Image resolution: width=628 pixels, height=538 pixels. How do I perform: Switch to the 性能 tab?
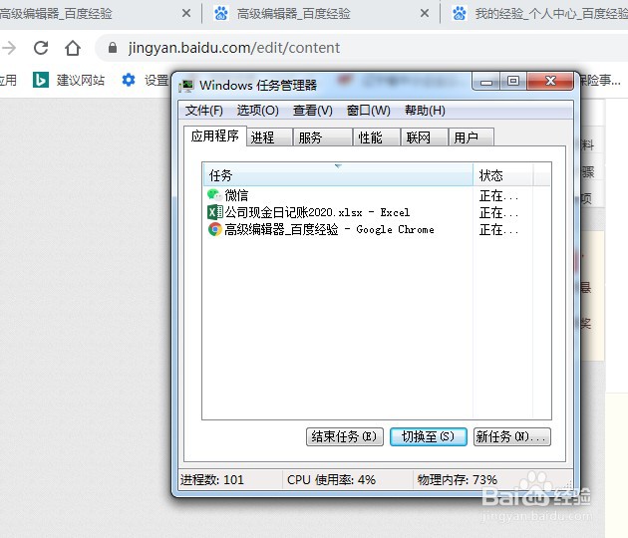click(x=376, y=137)
